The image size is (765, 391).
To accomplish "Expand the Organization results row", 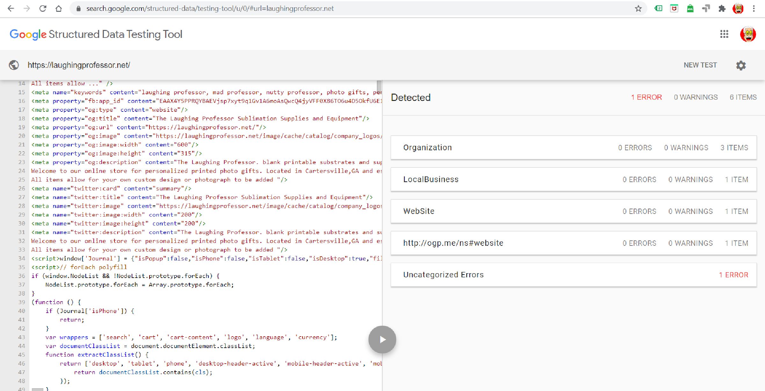I will [x=574, y=148].
